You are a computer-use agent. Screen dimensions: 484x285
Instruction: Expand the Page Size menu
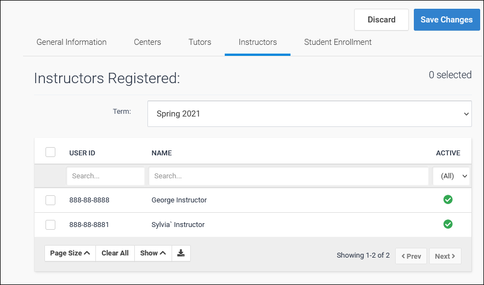[x=70, y=253]
